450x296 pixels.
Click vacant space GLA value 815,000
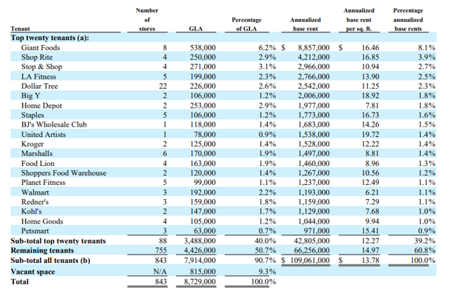coord(202,271)
